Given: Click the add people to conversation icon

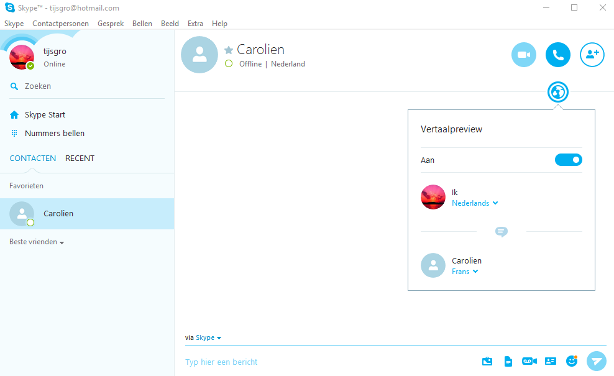Looking at the screenshot, I should coord(592,55).
